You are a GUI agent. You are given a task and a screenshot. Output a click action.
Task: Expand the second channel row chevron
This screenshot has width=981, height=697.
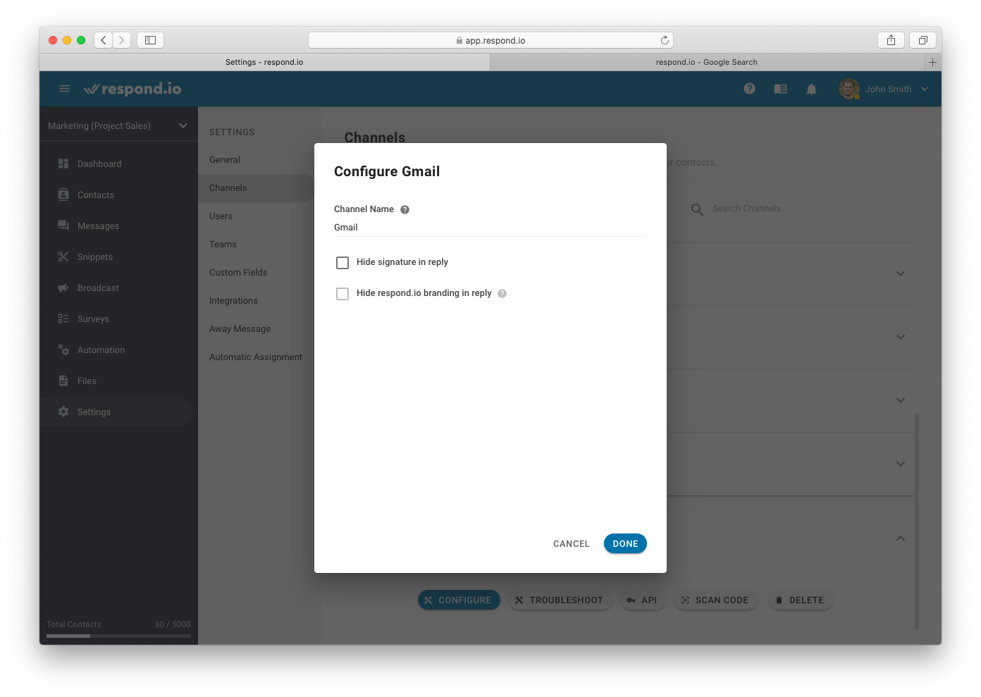pyautogui.click(x=900, y=337)
